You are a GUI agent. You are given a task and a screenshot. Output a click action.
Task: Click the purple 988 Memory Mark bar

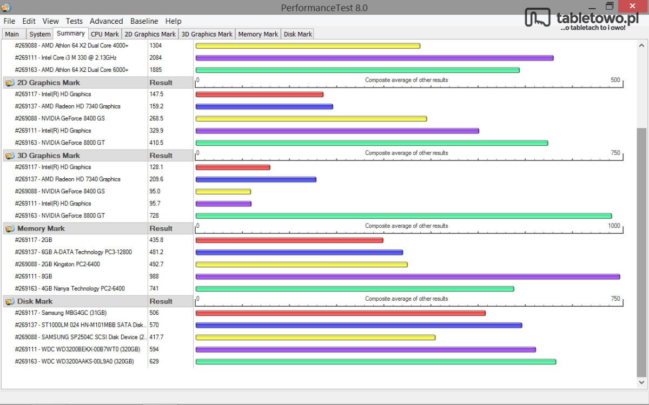click(407, 276)
